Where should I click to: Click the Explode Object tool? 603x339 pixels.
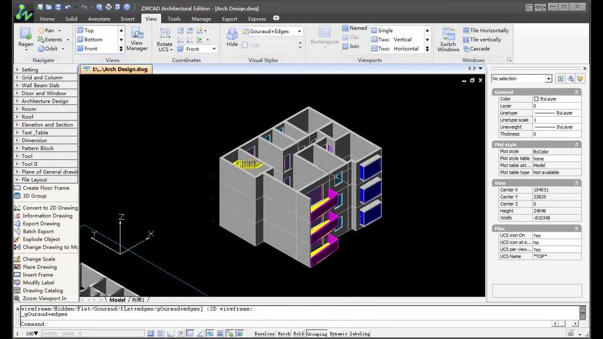pyautogui.click(x=41, y=239)
